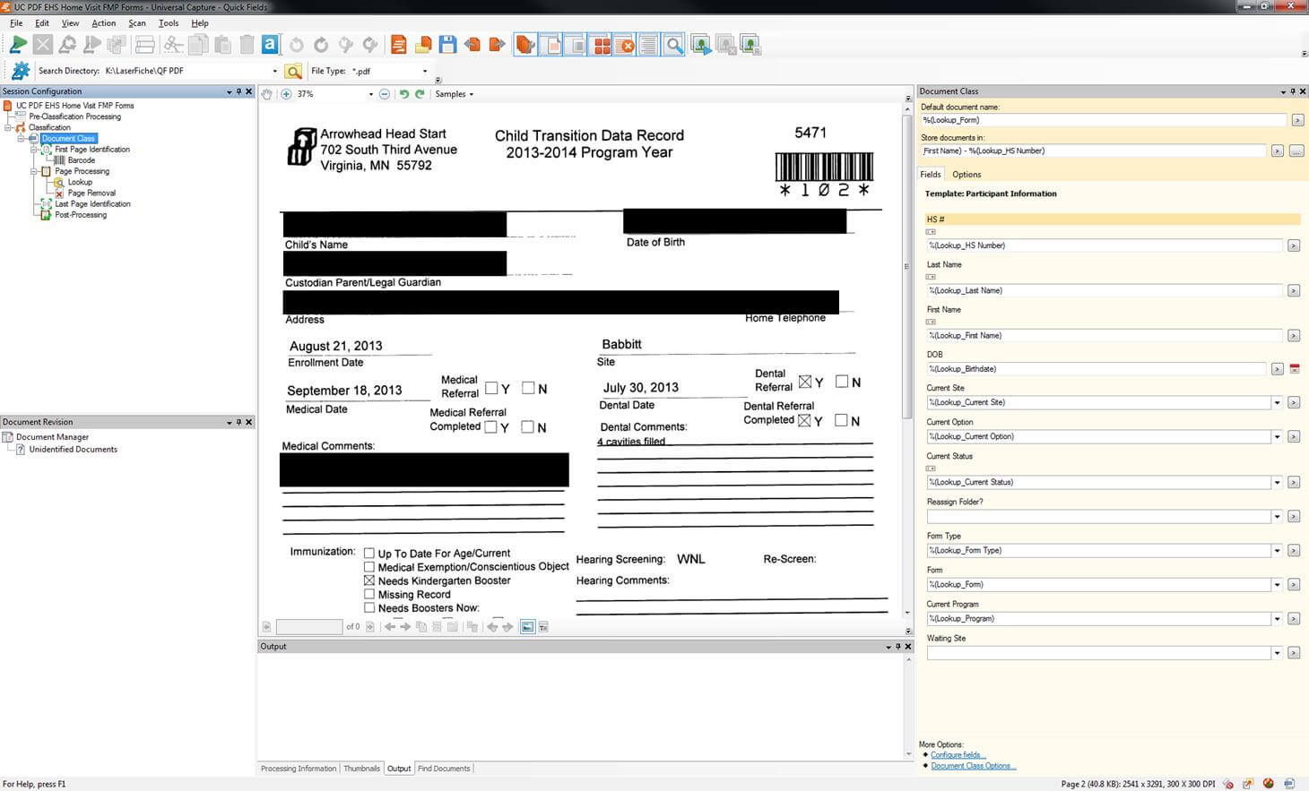Click the Default document name field

coord(1104,120)
